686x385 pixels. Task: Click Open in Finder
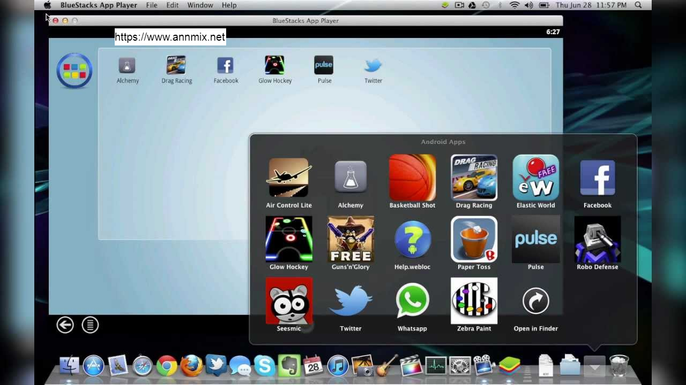pos(535,301)
